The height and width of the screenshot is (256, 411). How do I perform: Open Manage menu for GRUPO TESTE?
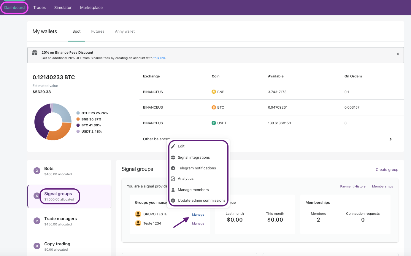(198, 214)
